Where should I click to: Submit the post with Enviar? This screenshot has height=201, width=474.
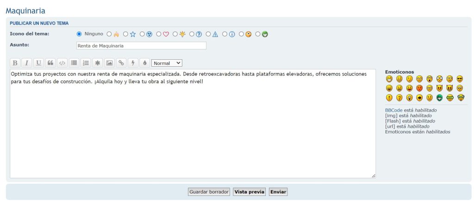click(278, 192)
